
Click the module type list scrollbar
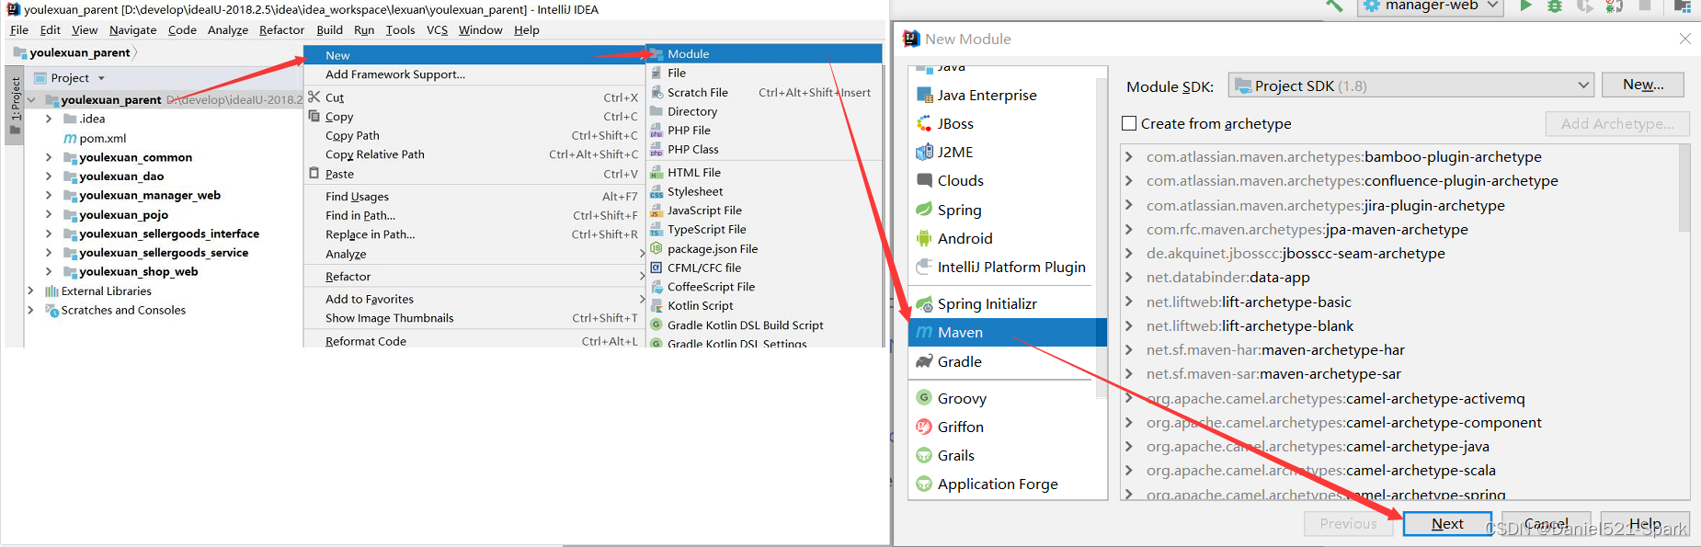(x=1101, y=239)
